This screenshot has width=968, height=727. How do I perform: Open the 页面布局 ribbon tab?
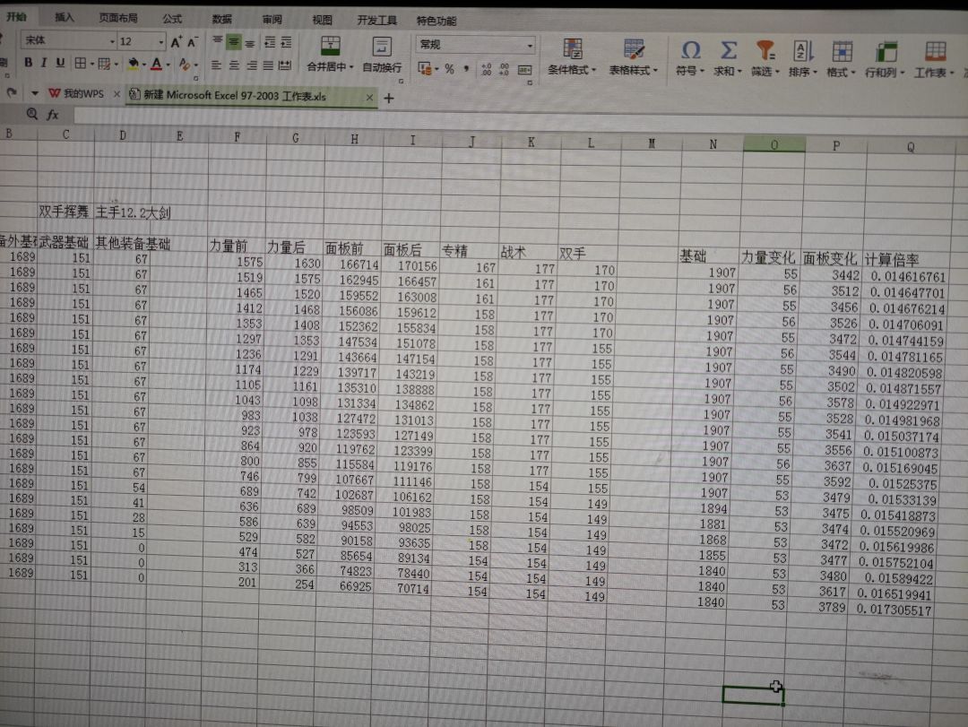coord(118,18)
